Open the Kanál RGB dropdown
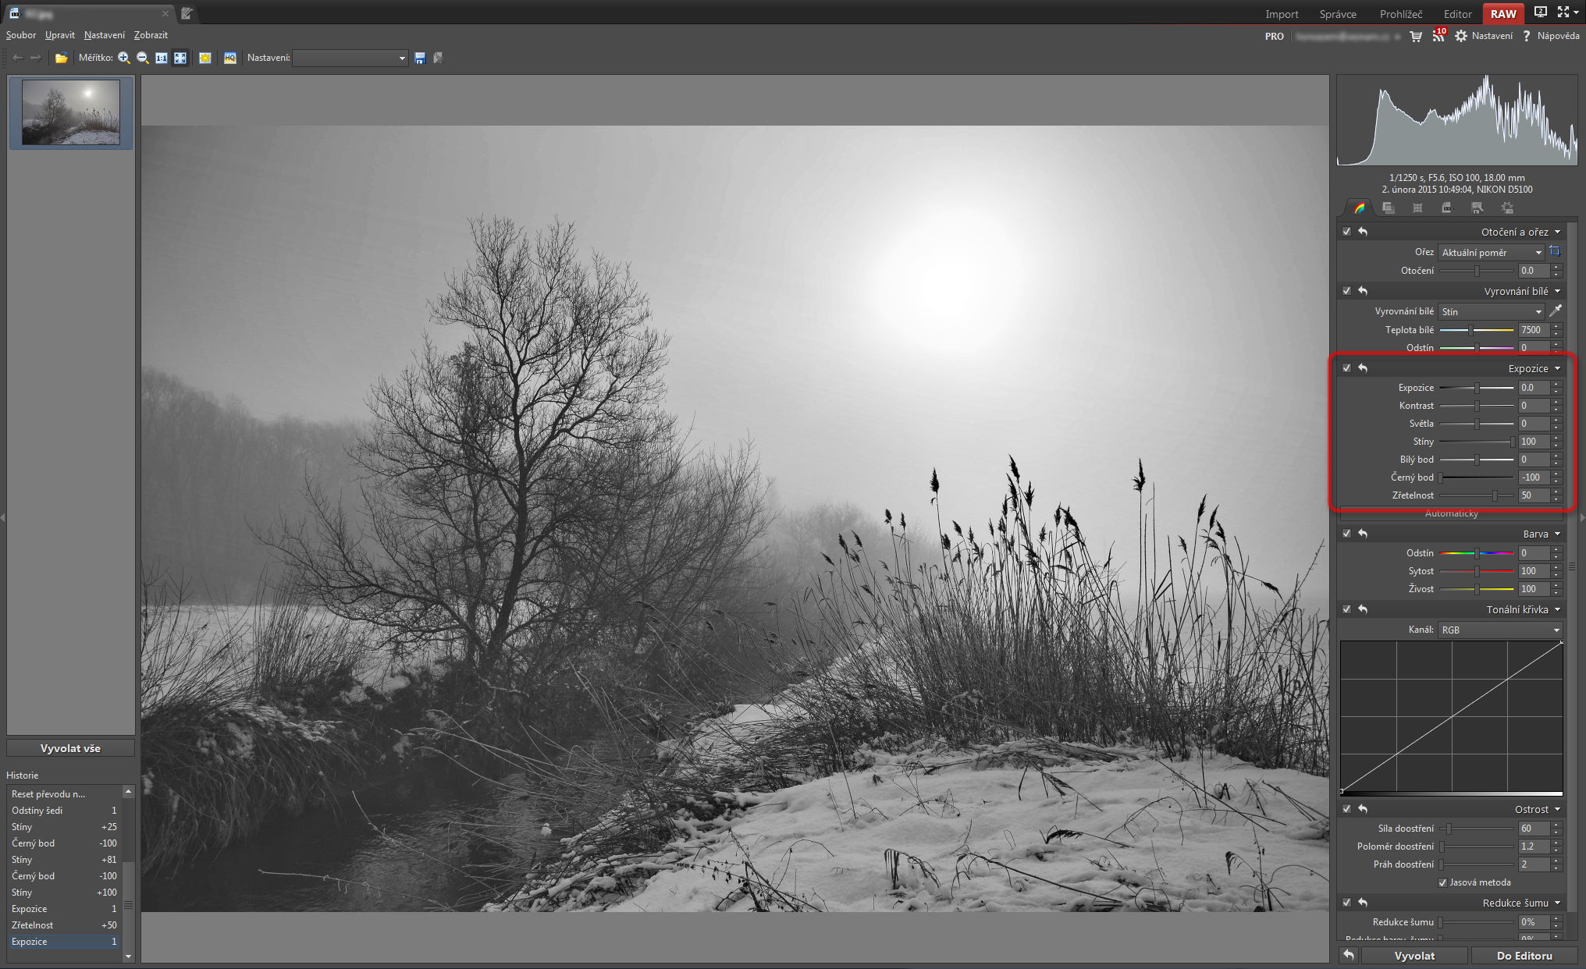1586x969 pixels. pyautogui.click(x=1499, y=630)
